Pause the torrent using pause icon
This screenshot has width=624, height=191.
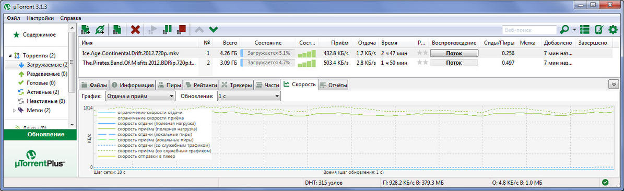(168, 29)
